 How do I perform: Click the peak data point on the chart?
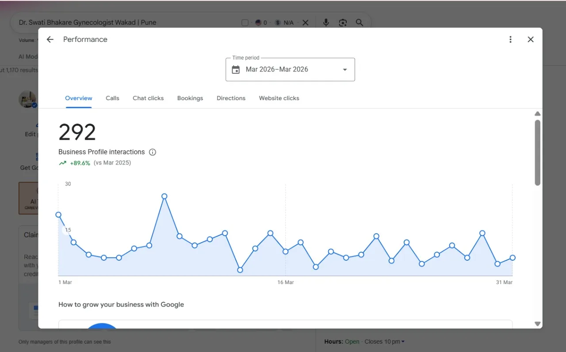click(164, 196)
